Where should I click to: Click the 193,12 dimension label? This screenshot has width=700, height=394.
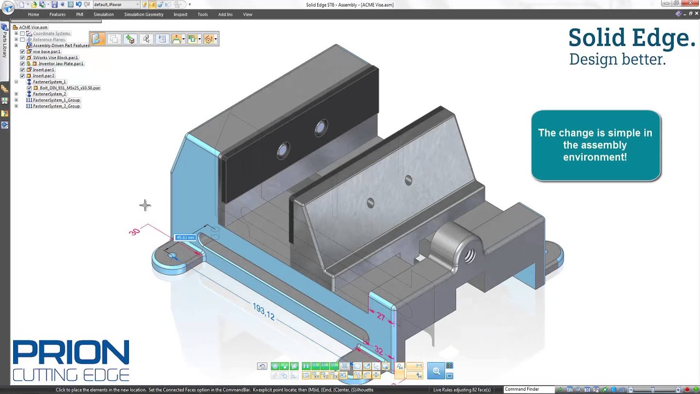pyautogui.click(x=264, y=311)
